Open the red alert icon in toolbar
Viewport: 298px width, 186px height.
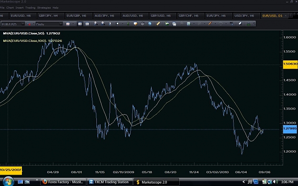pos(29,24)
